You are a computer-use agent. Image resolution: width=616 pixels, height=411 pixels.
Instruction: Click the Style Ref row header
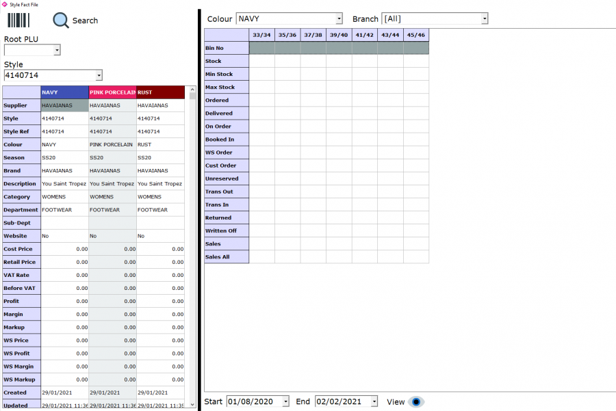(22, 131)
